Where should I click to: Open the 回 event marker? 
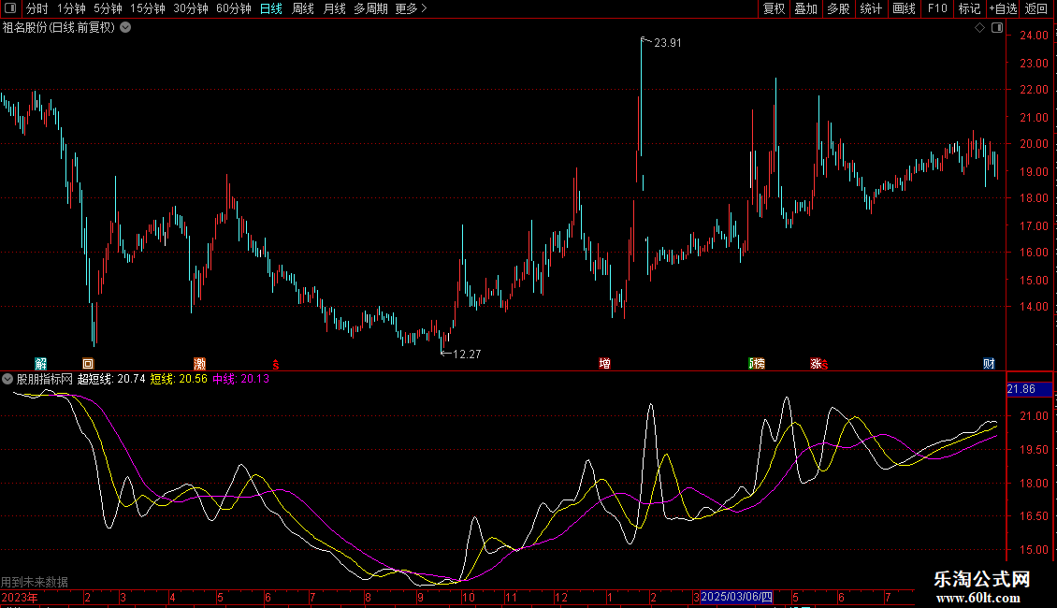point(88,363)
